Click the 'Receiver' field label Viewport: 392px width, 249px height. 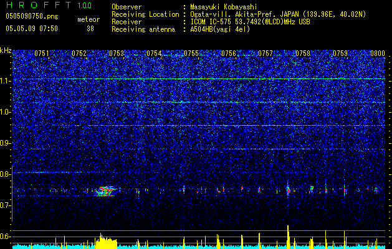click(x=127, y=22)
